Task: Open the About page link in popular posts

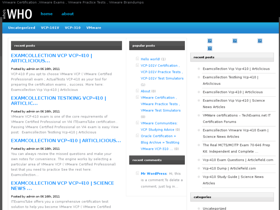Action: point(146,91)
